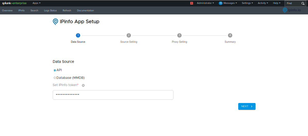Choose the API radio button
308x136 pixels.
point(55,70)
